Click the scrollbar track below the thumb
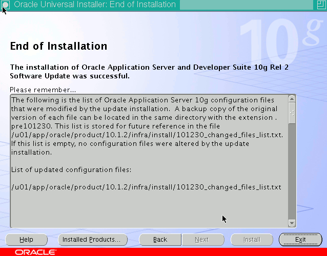 click(x=292, y=171)
